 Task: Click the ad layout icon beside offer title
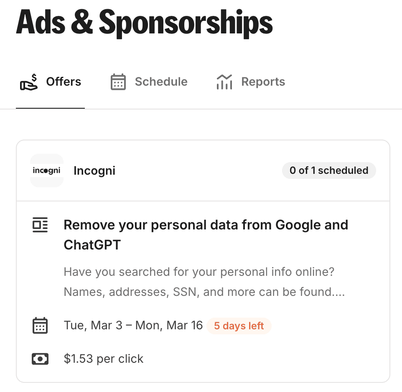coord(40,225)
